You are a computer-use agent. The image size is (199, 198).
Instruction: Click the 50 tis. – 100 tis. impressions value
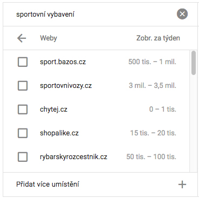(151, 157)
